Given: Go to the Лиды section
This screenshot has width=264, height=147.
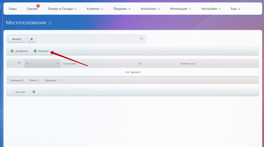Looking at the screenshot, I should tap(13, 9).
